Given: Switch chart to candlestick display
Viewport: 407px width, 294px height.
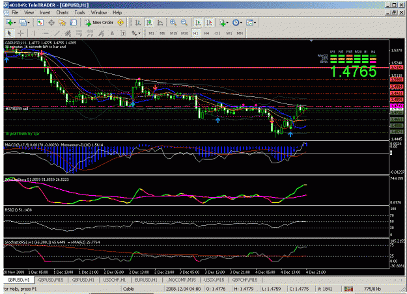Looking at the screenshot, I should pos(149,23).
